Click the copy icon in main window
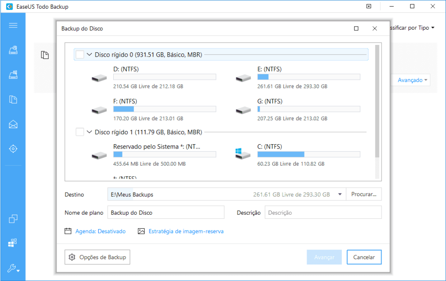This screenshot has height=281, width=446. coord(45,55)
